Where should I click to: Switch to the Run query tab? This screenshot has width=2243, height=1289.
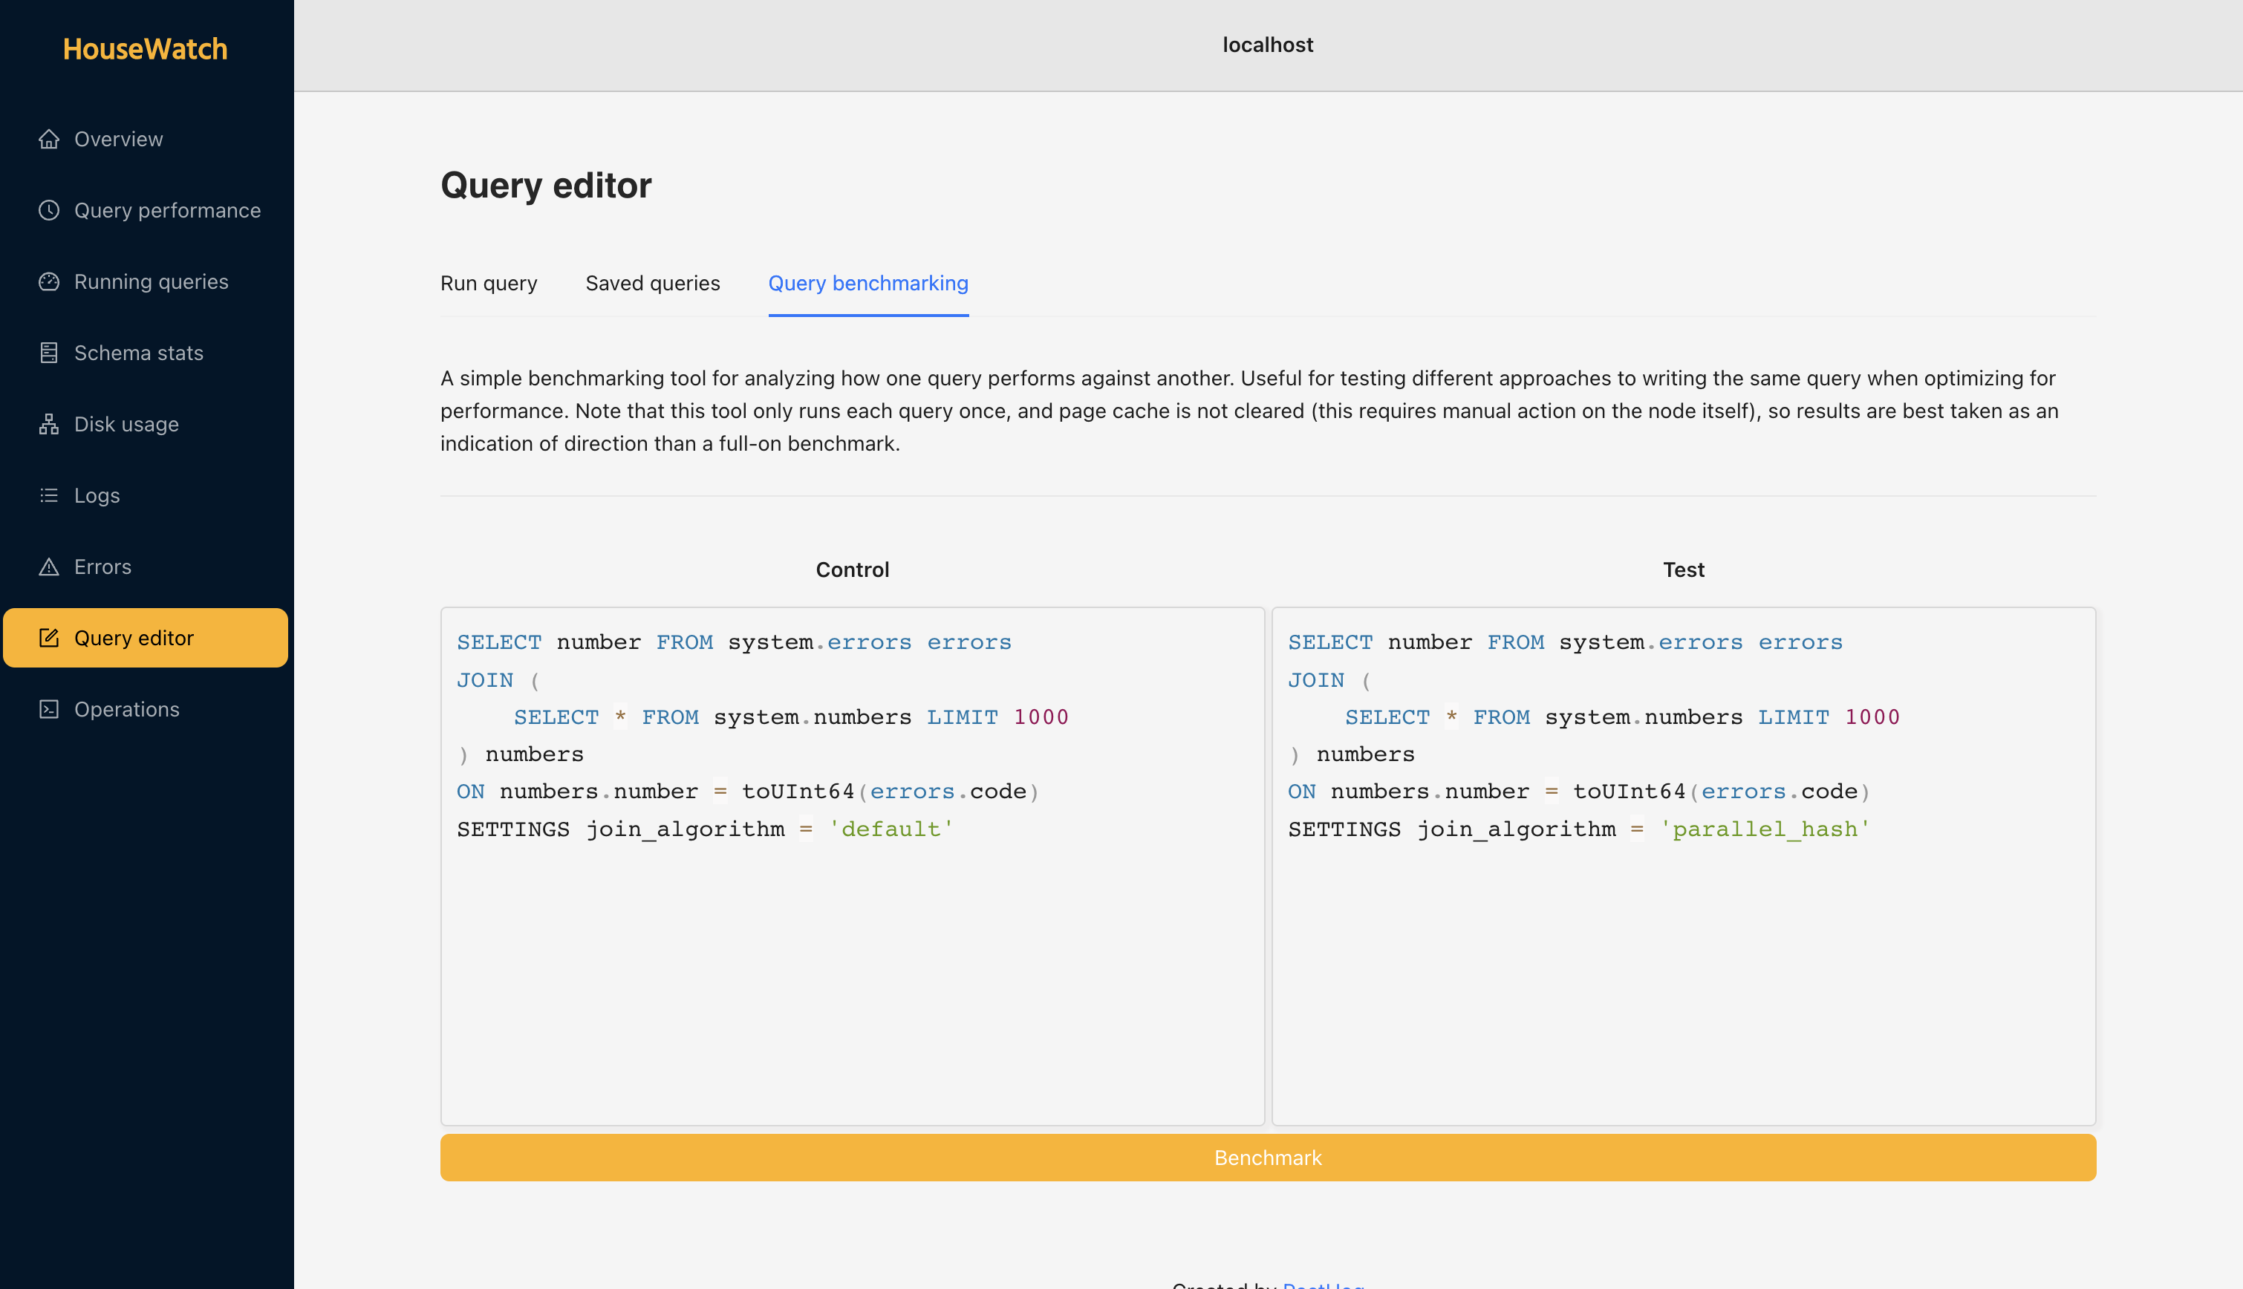click(489, 282)
